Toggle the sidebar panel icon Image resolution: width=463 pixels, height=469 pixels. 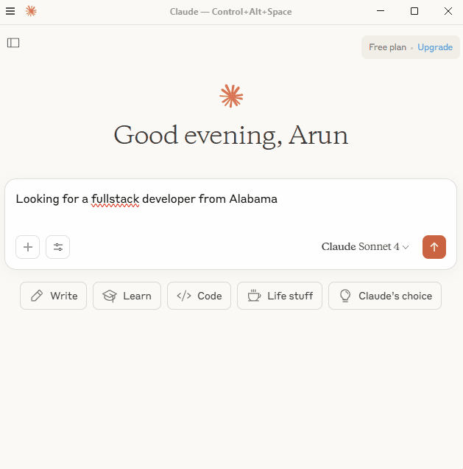13,43
